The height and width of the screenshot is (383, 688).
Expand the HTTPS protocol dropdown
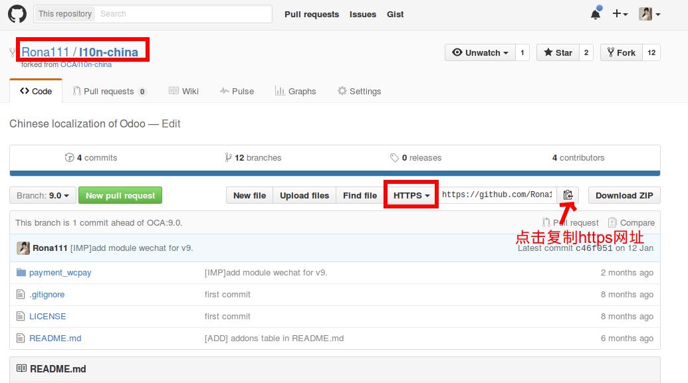click(x=411, y=195)
